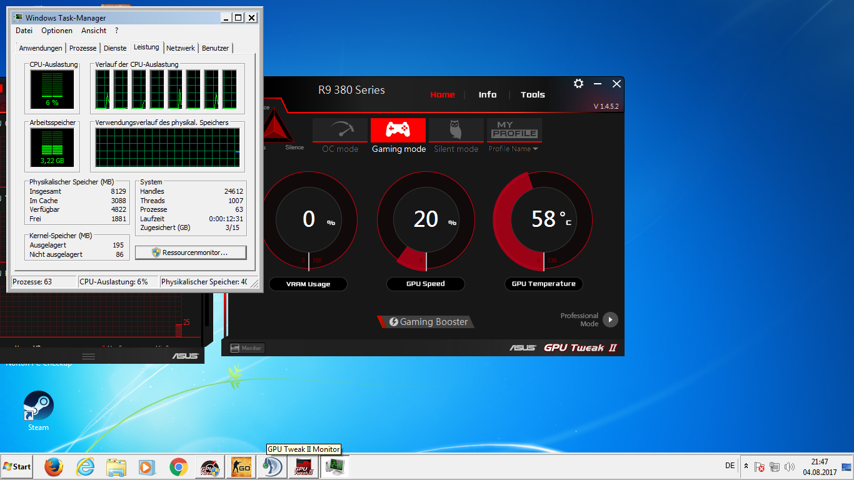The width and height of the screenshot is (854, 480).
Task: Switch to the Netzwerk tab
Action: (x=181, y=48)
